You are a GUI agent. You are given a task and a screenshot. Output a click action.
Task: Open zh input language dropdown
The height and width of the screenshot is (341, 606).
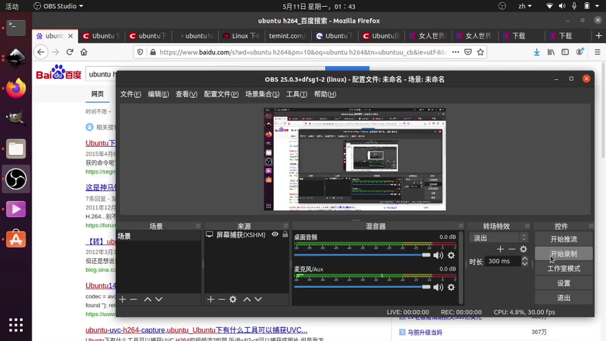[x=525, y=6]
